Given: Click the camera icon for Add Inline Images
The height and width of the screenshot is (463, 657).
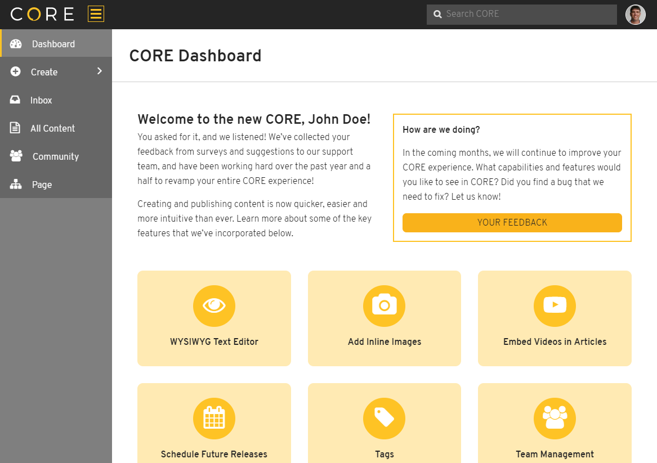Looking at the screenshot, I should [385, 306].
